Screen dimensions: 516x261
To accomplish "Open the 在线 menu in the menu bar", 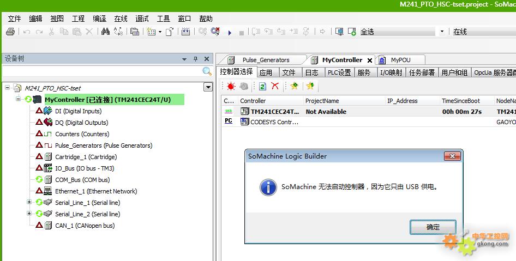I will (121, 19).
